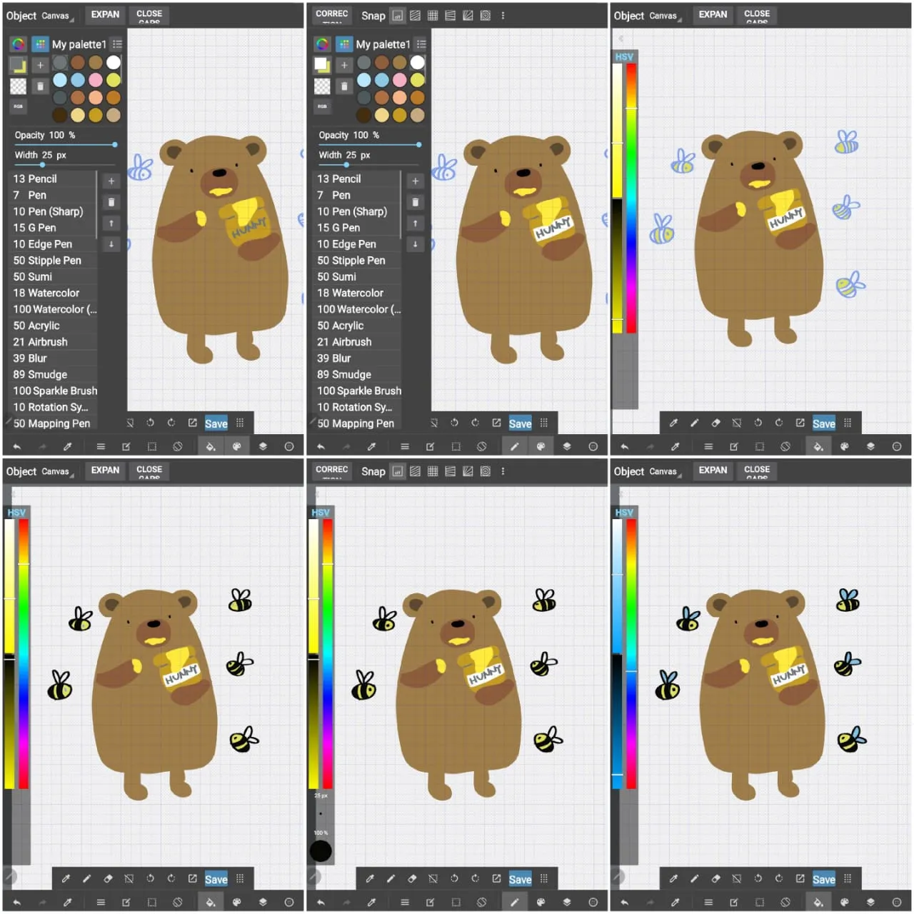Turn snap off in bottom-middle screenshot

point(398,471)
